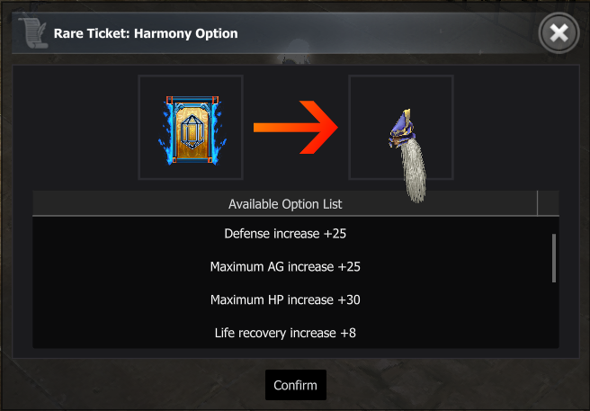Click the orange arrow between item slots

[295, 128]
